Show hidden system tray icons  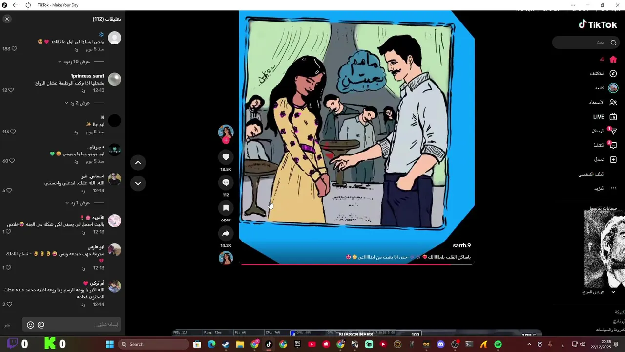point(529,344)
